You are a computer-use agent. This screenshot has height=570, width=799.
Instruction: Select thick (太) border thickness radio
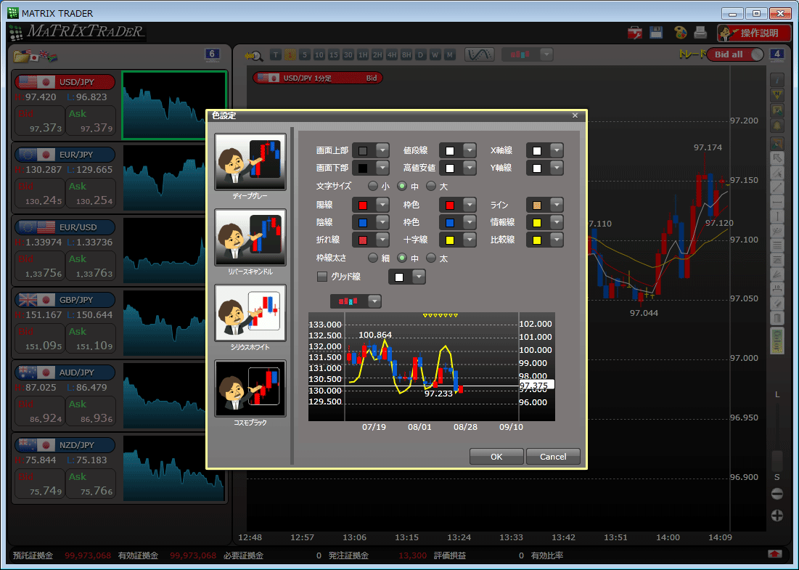pyautogui.click(x=431, y=258)
